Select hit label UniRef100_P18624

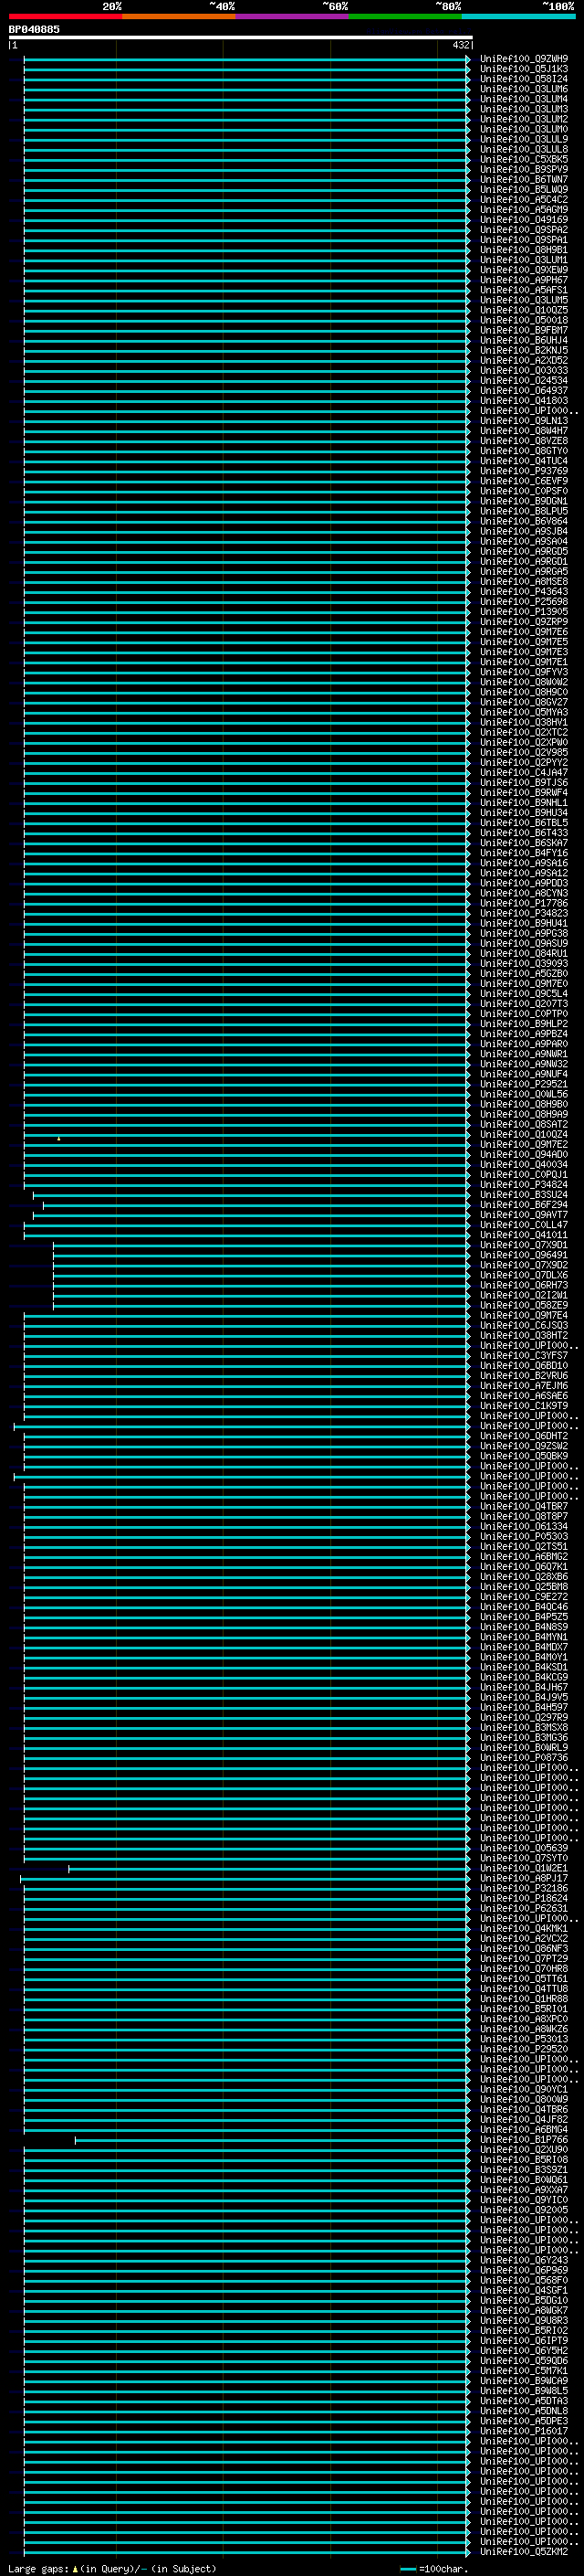(524, 1898)
